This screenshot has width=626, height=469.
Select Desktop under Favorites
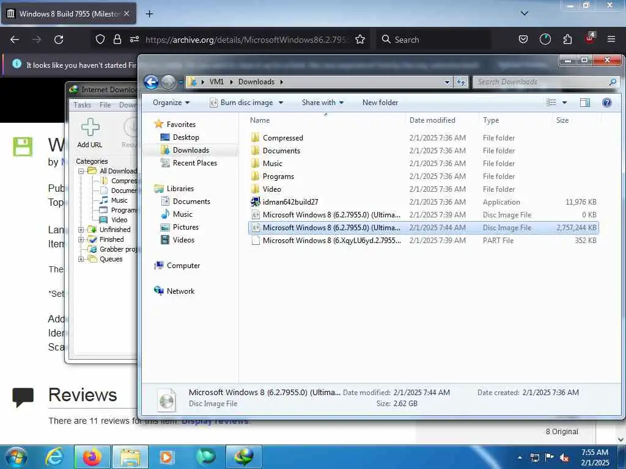(186, 137)
